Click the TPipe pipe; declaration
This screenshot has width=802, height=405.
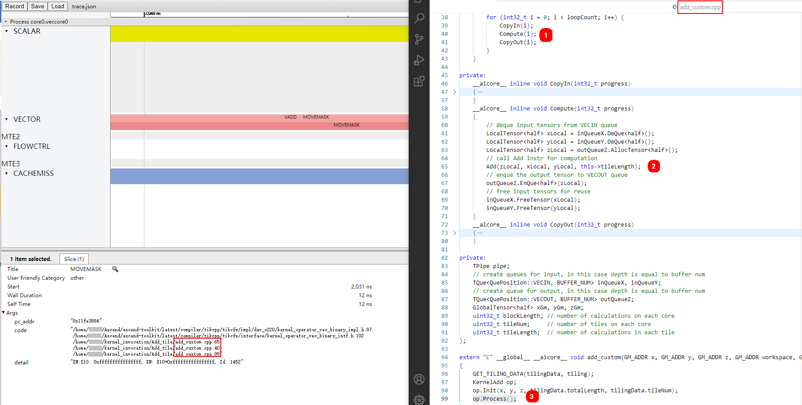[x=491, y=266]
